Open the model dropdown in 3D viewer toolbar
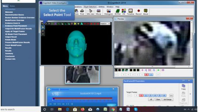Viewport: 198px width, 112px height. pyautogui.click(x=105, y=24)
